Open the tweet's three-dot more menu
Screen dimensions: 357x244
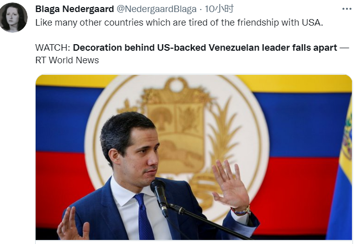346,9
